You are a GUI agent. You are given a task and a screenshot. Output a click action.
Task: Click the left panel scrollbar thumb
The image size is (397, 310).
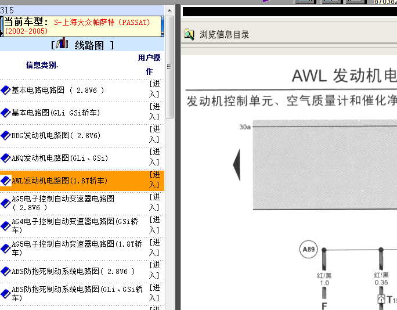pos(169,67)
